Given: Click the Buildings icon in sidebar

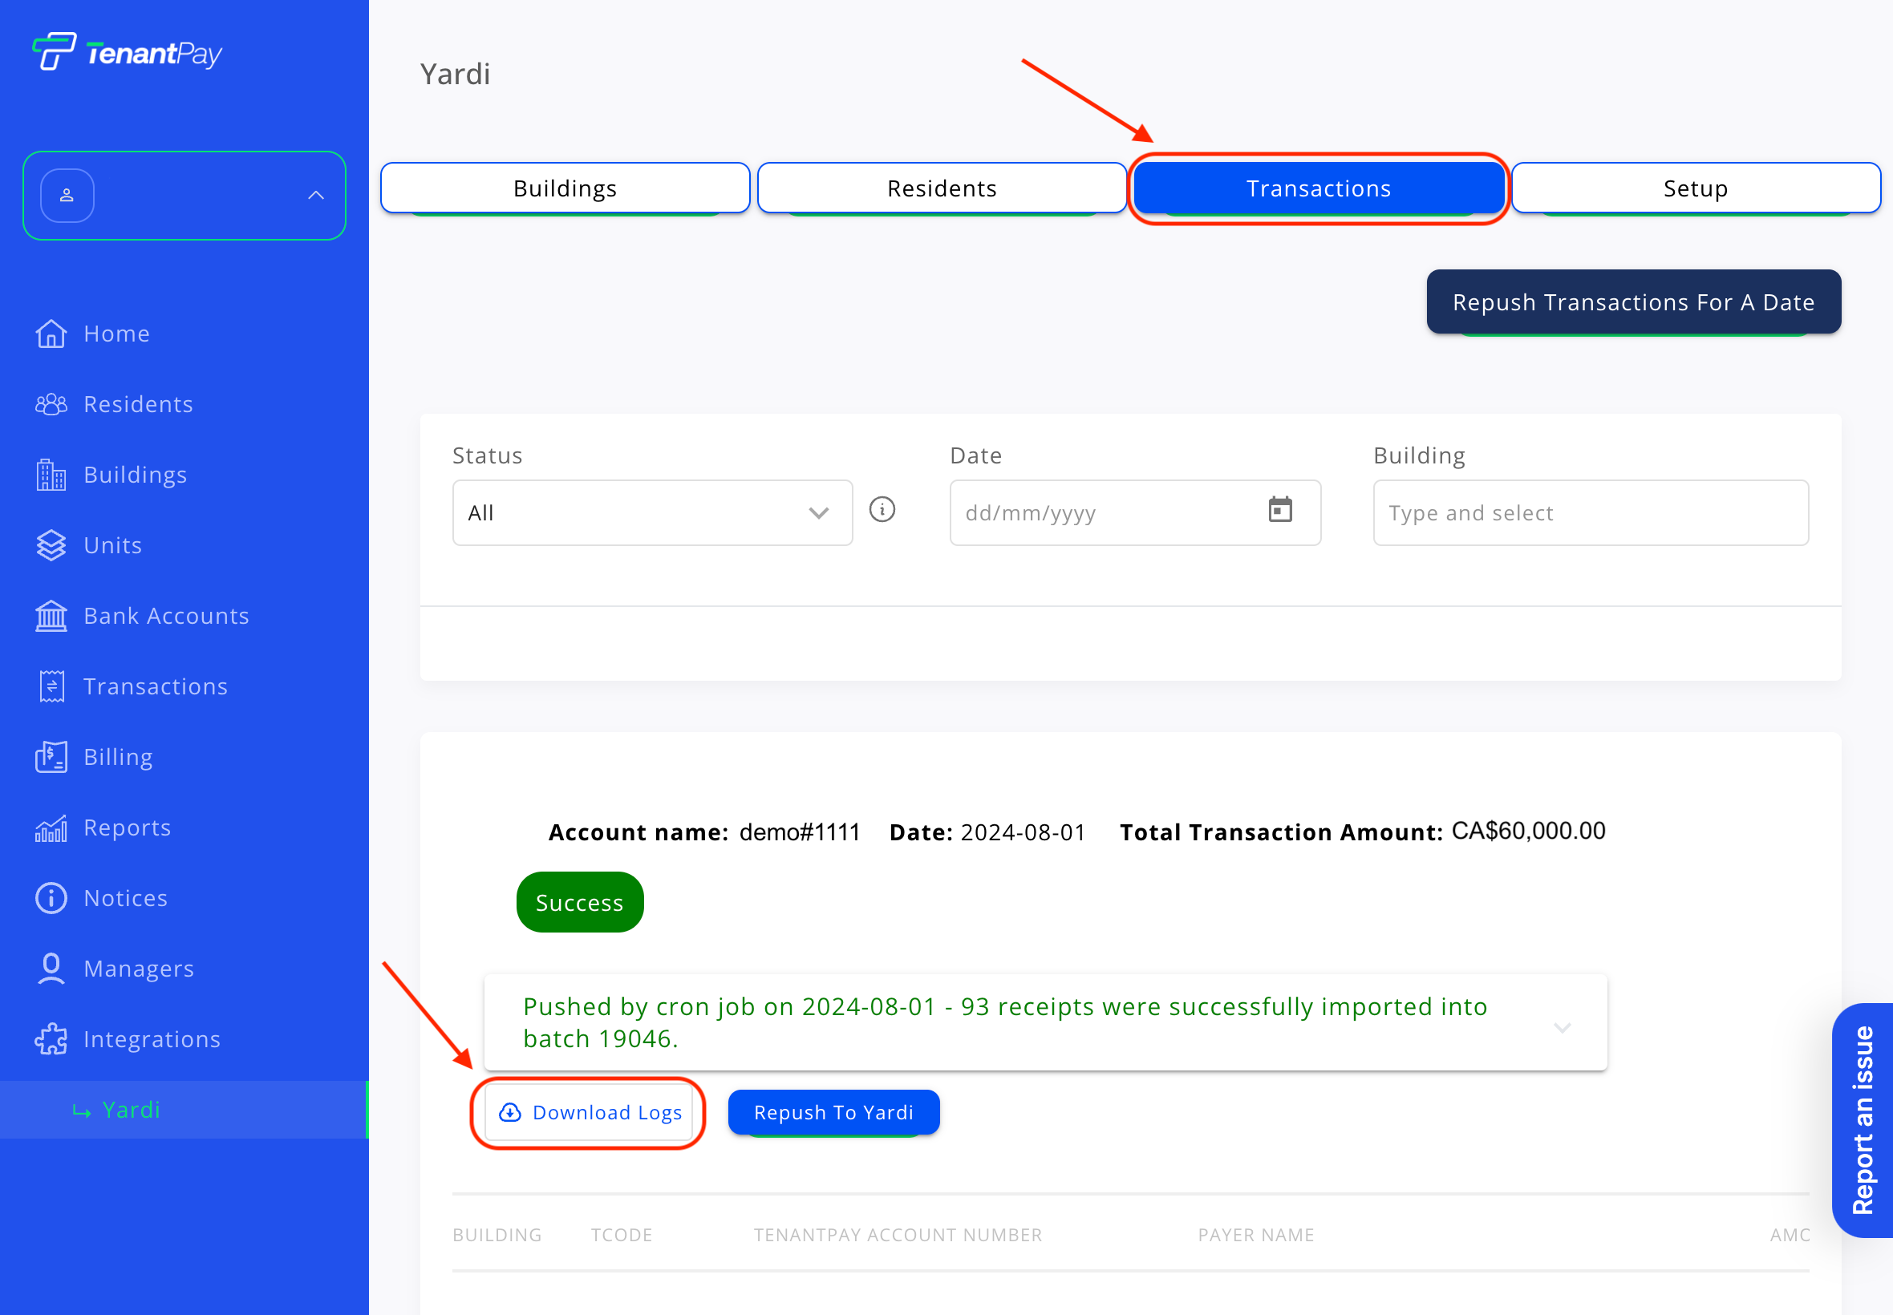Looking at the screenshot, I should point(51,475).
